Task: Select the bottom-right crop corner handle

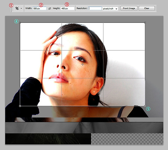Action: click(145, 106)
